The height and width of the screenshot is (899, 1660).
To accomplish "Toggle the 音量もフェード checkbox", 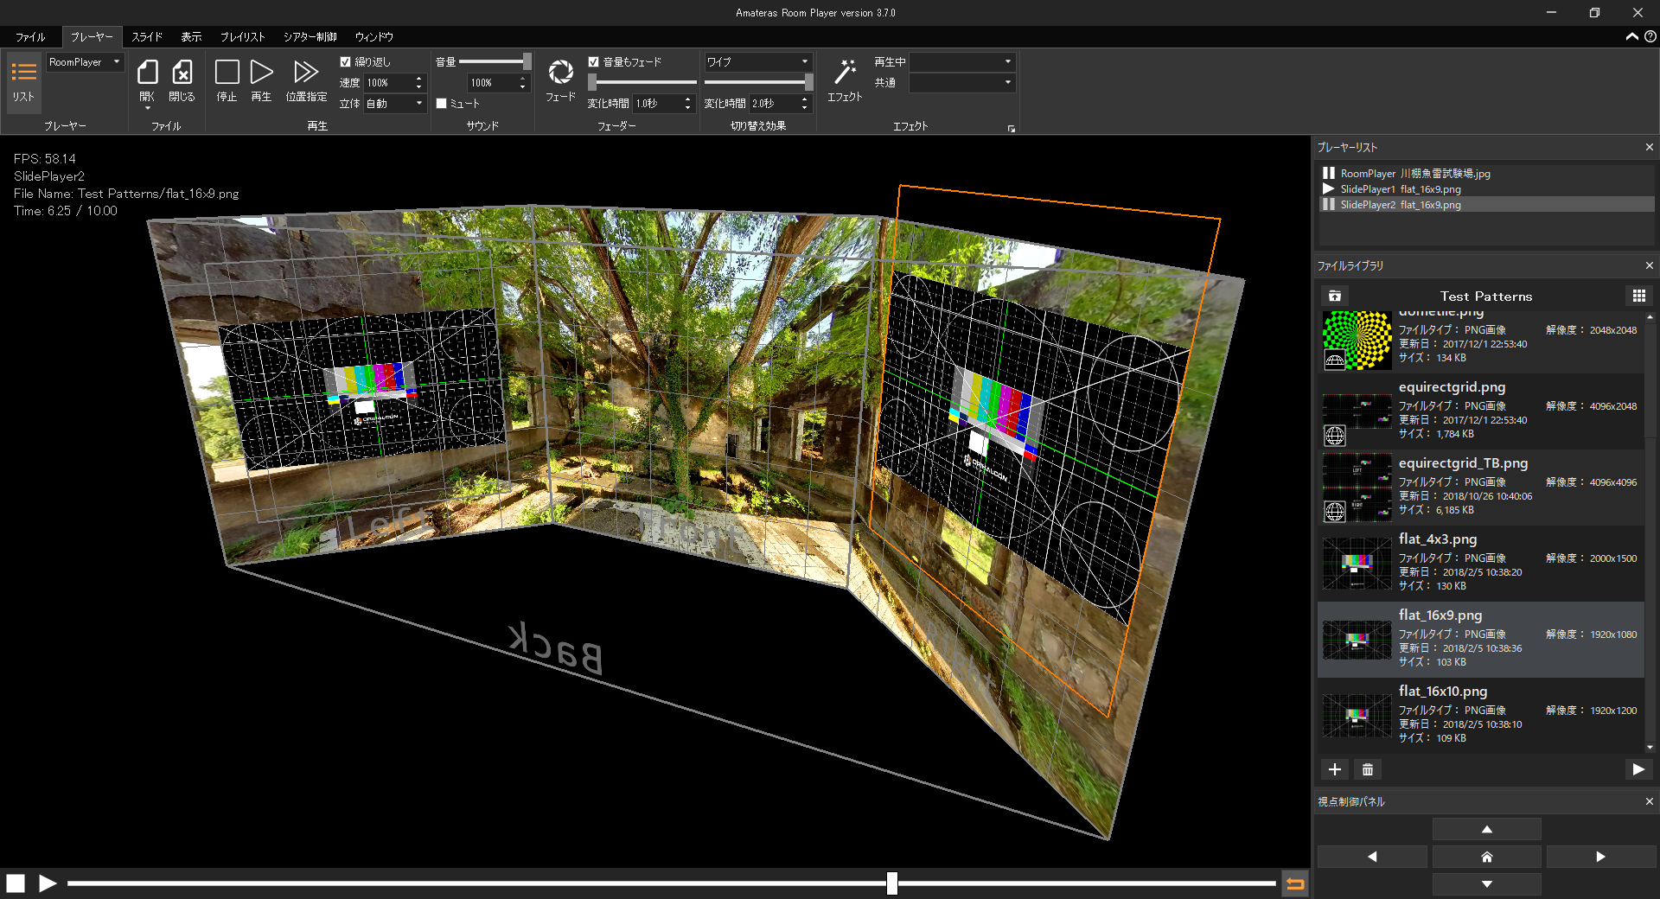I will click(594, 61).
